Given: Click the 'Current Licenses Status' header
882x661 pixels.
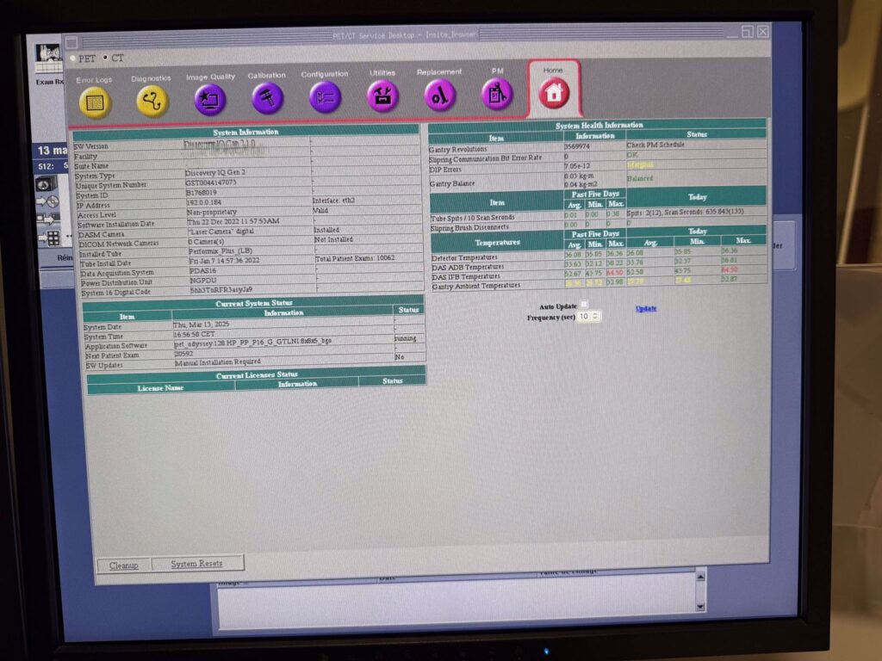Looking at the screenshot, I should pyautogui.click(x=257, y=375).
